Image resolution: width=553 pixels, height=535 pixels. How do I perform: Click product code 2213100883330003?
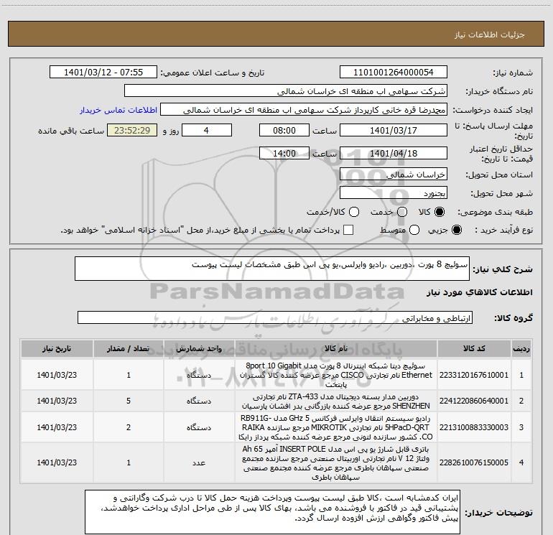(474, 427)
